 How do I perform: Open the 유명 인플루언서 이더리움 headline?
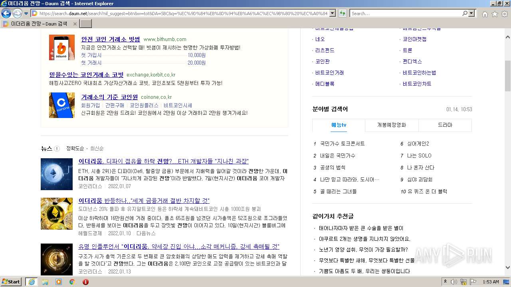(x=179, y=247)
